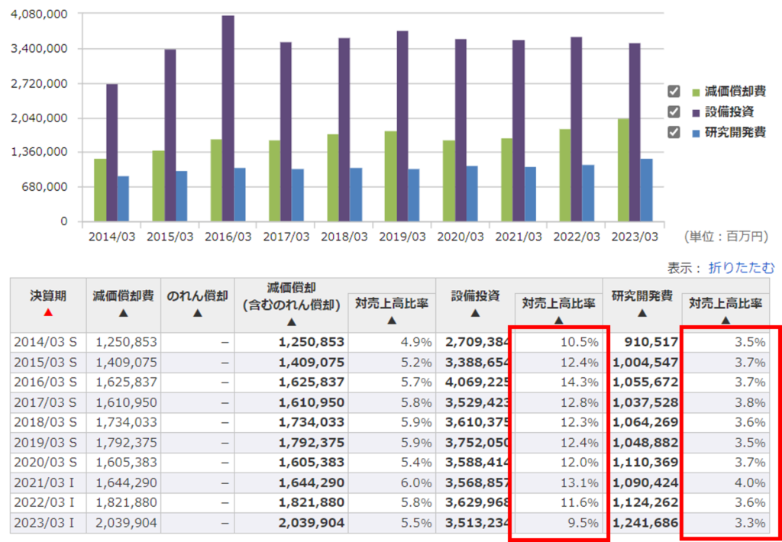Sort by 減価償却(含むのれん償却) column arrow
782x542 pixels.
pyautogui.click(x=290, y=321)
